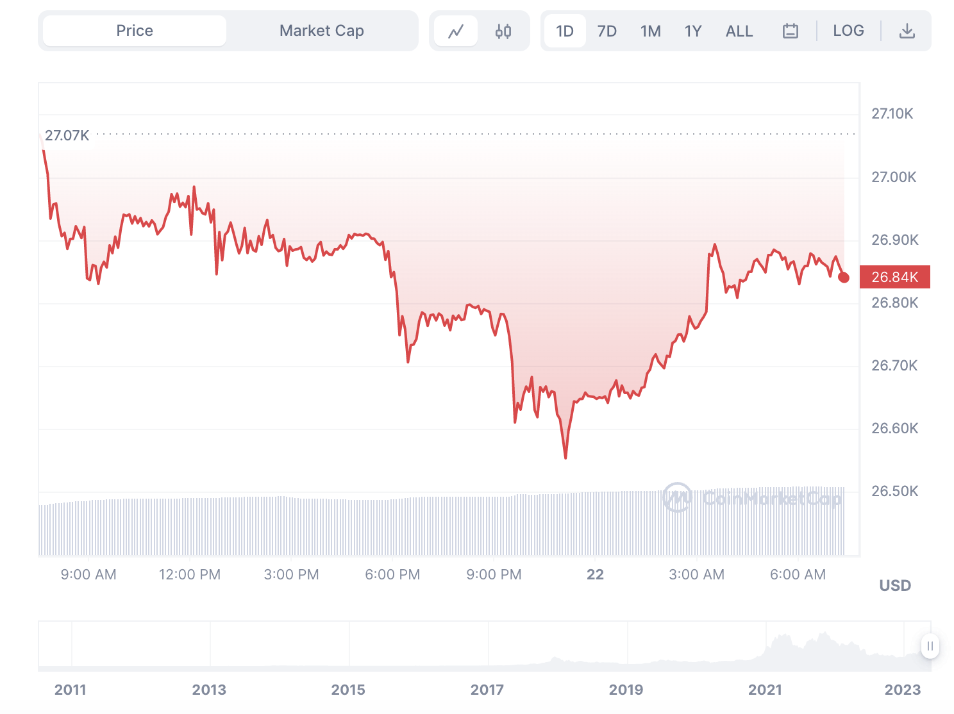This screenshot has height=714, width=954.
Task: Switch to candlestick chart icon
Action: pyautogui.click(x=503, y=31)
